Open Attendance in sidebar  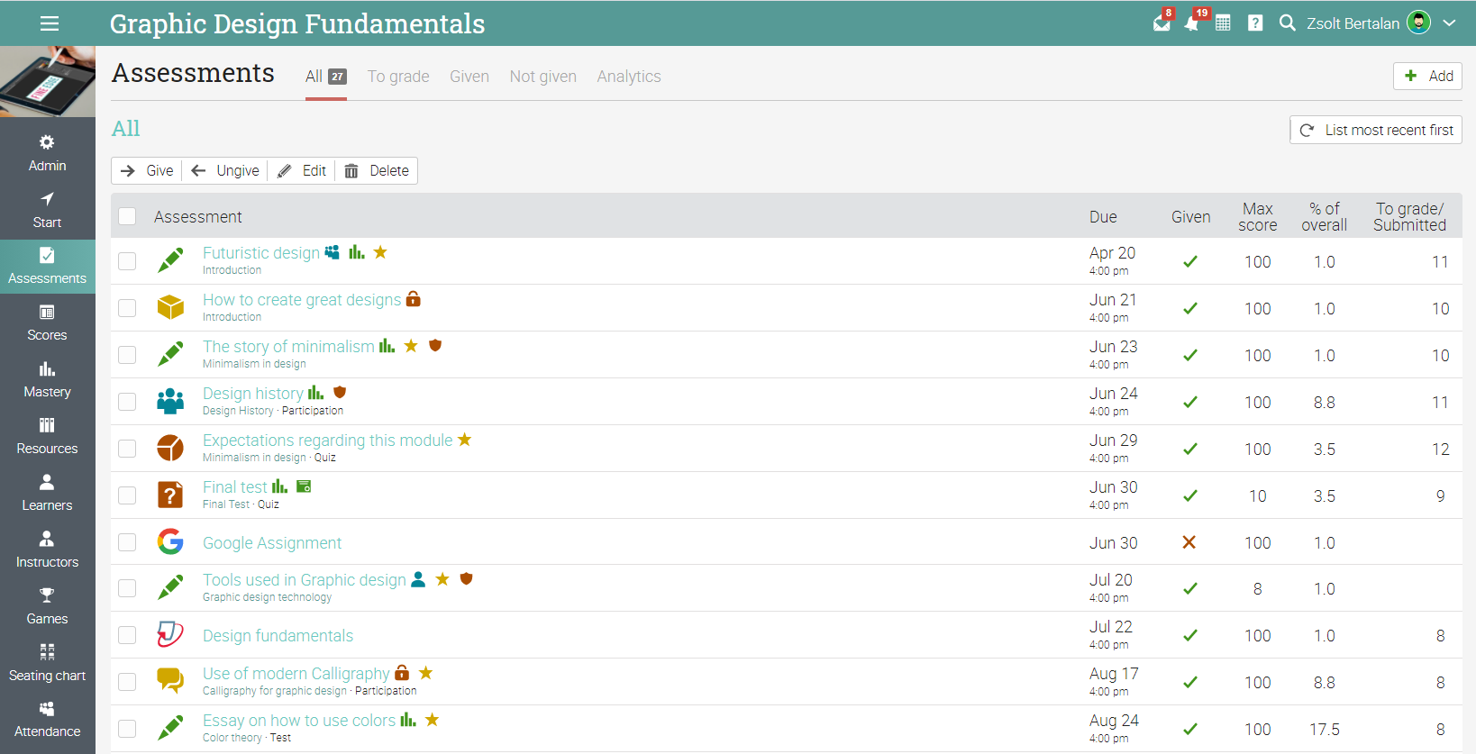point(47,721)
